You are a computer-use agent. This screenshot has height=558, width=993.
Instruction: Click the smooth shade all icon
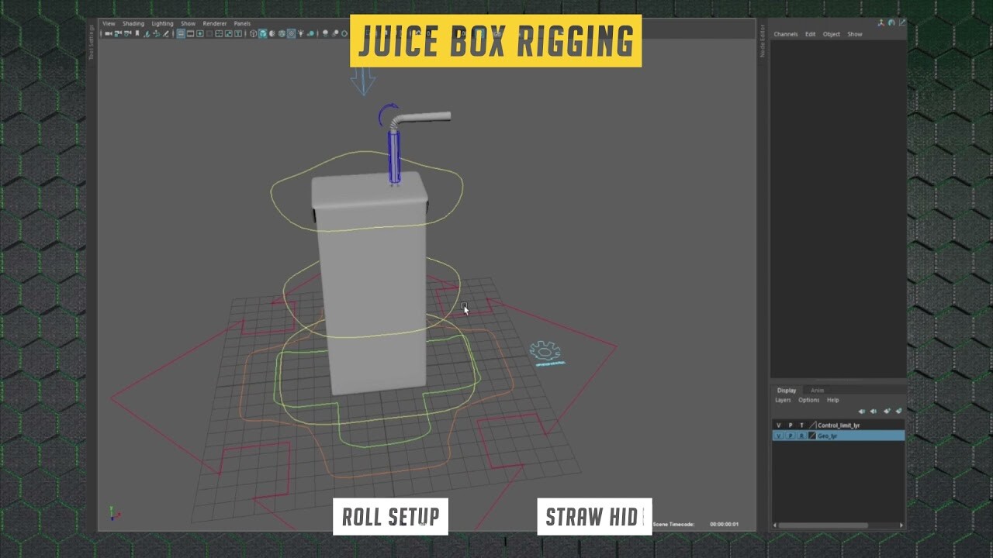[262, 32]
